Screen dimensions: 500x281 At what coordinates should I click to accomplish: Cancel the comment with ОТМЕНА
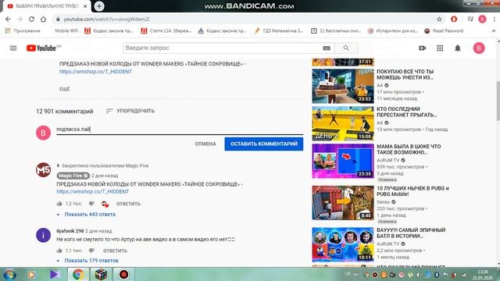[205, 144]
